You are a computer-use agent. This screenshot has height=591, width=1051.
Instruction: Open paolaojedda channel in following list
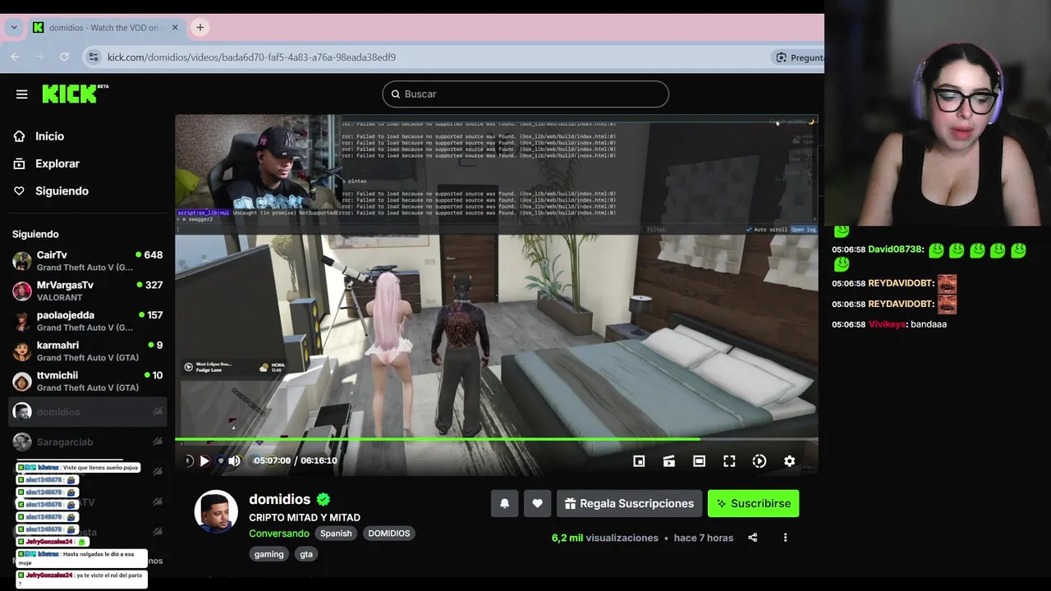point(88,321)
